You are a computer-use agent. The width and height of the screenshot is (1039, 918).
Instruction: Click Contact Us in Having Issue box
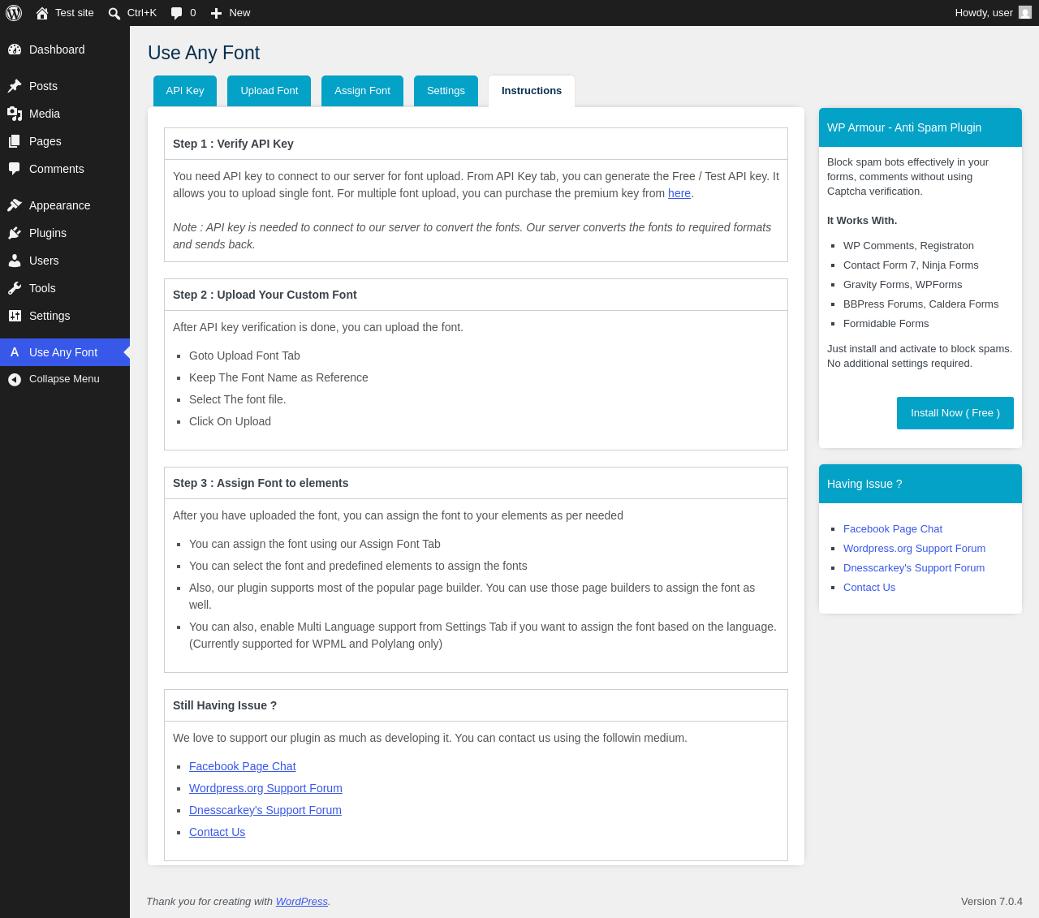(869, 588)
